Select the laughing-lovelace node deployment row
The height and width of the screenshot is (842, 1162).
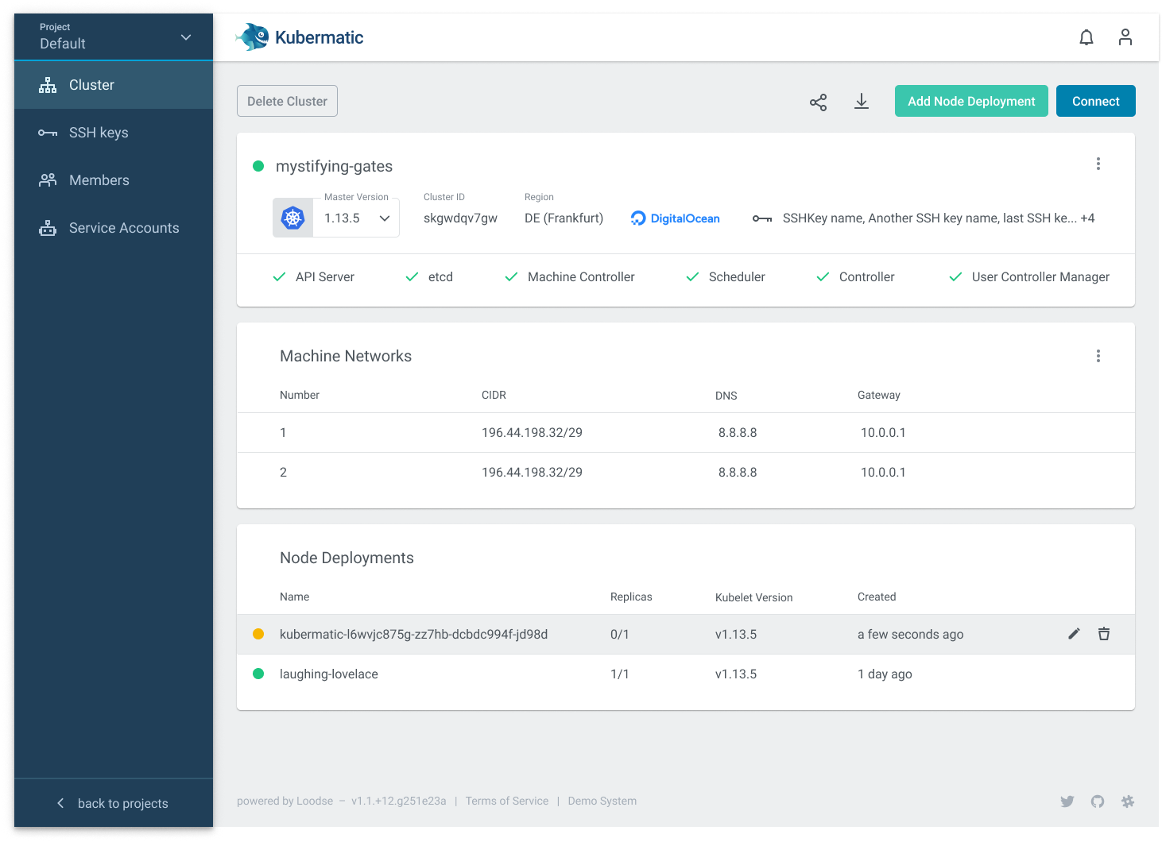pyautogui.click(x=686, y=674)
